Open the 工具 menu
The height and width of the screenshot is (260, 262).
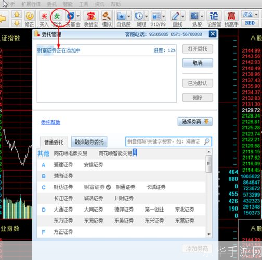tap(84, 4)
